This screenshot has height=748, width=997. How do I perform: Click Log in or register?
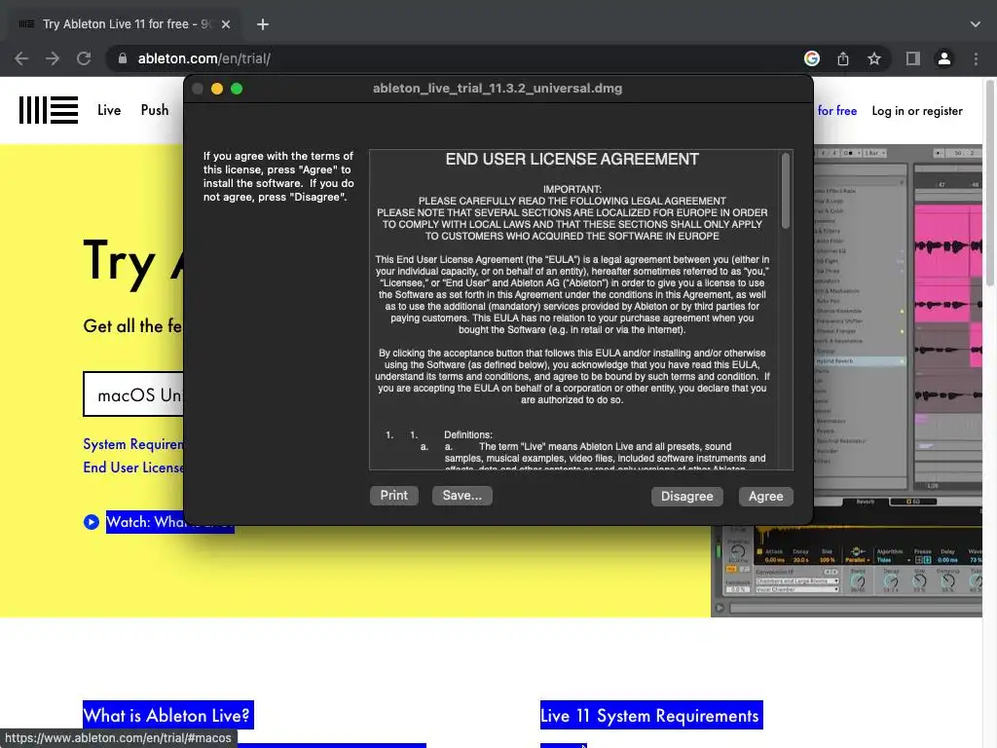click(x=917, y=111)
